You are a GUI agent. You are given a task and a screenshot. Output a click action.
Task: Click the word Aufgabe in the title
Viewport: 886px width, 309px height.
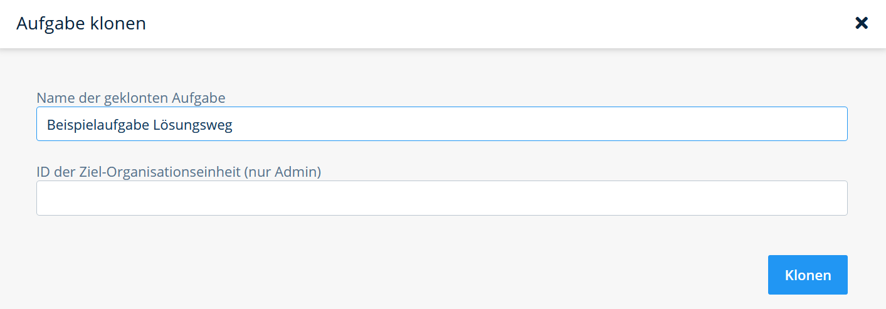[51, 24]
